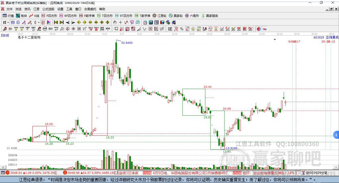Select the red pen drawing tool

[5, 29]
